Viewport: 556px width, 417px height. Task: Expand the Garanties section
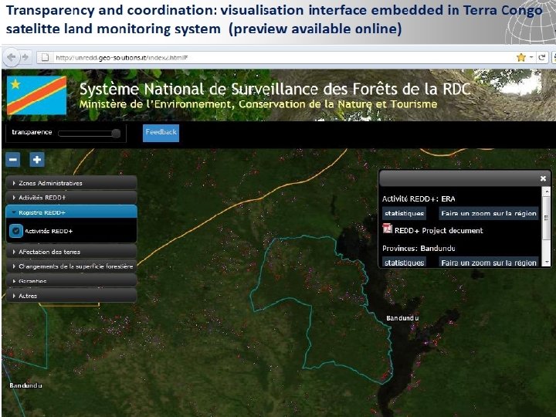point(71,281)
